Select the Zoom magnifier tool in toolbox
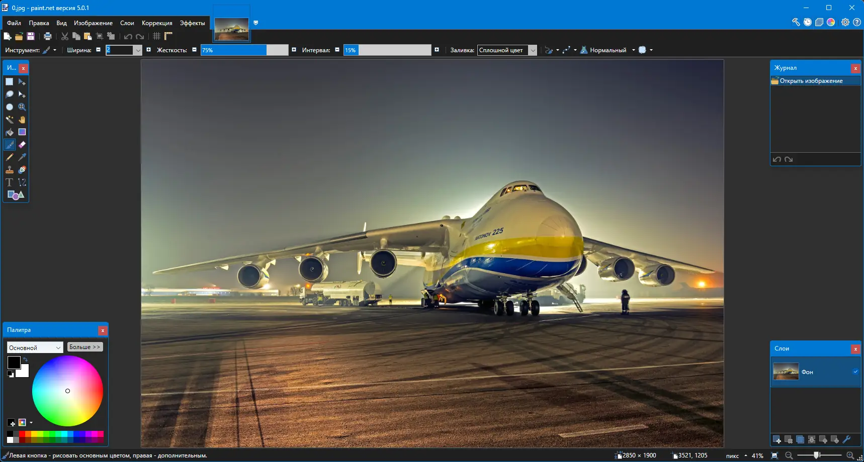 point(22,107)
